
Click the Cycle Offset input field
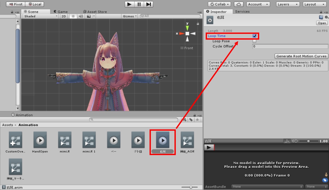point(290,46)
